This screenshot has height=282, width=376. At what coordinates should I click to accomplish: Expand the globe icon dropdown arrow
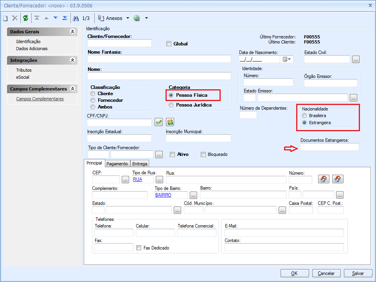[x=146, y=18]
